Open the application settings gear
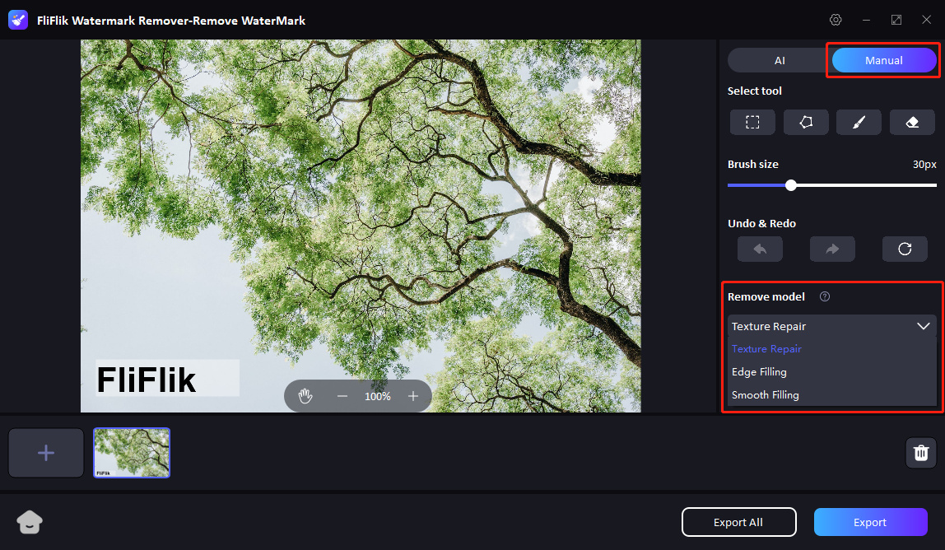The width and height of the screenshot is (945, 550). [836, 19]
